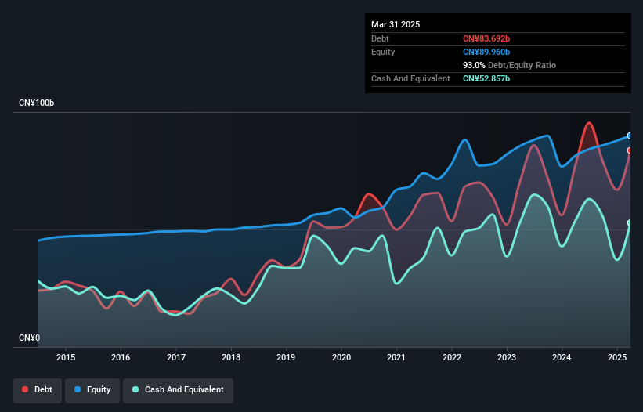The image size is (643, 412).
Task: Toggle the Cash And Equivalent legend button
Action: click(x=179, y=390)
